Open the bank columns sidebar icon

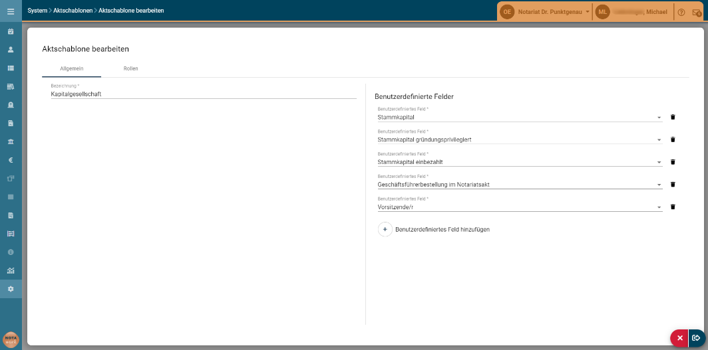pos(11,141)
